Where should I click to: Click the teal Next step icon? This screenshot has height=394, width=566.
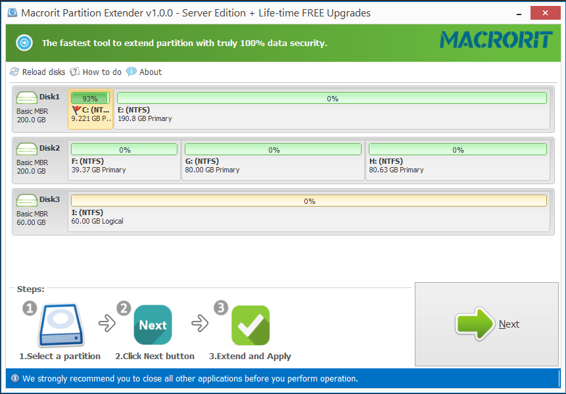153,325
